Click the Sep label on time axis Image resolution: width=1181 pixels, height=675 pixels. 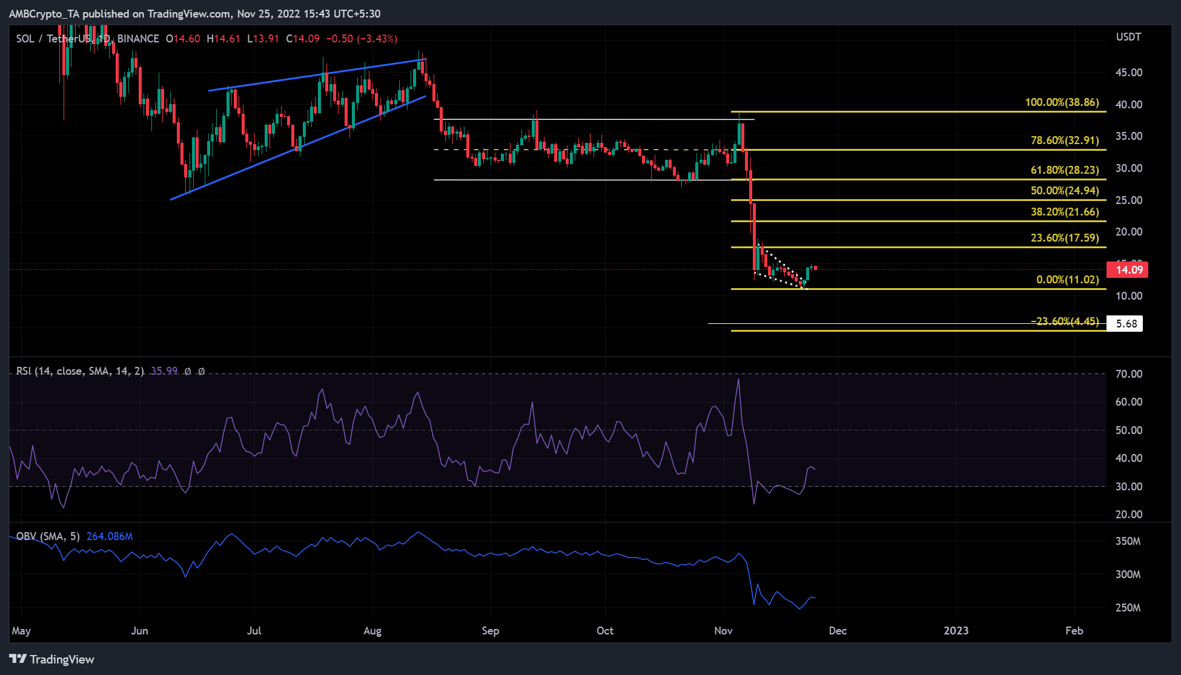pyautogui.click(x=490, y=631)
